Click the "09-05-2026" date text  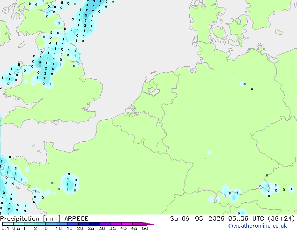click(203, 219)
